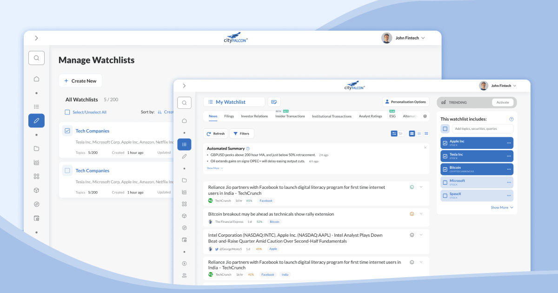Expand Show More under watchlist items
The width and height of the screenshot is (558, 293).
tap(502, 207)
